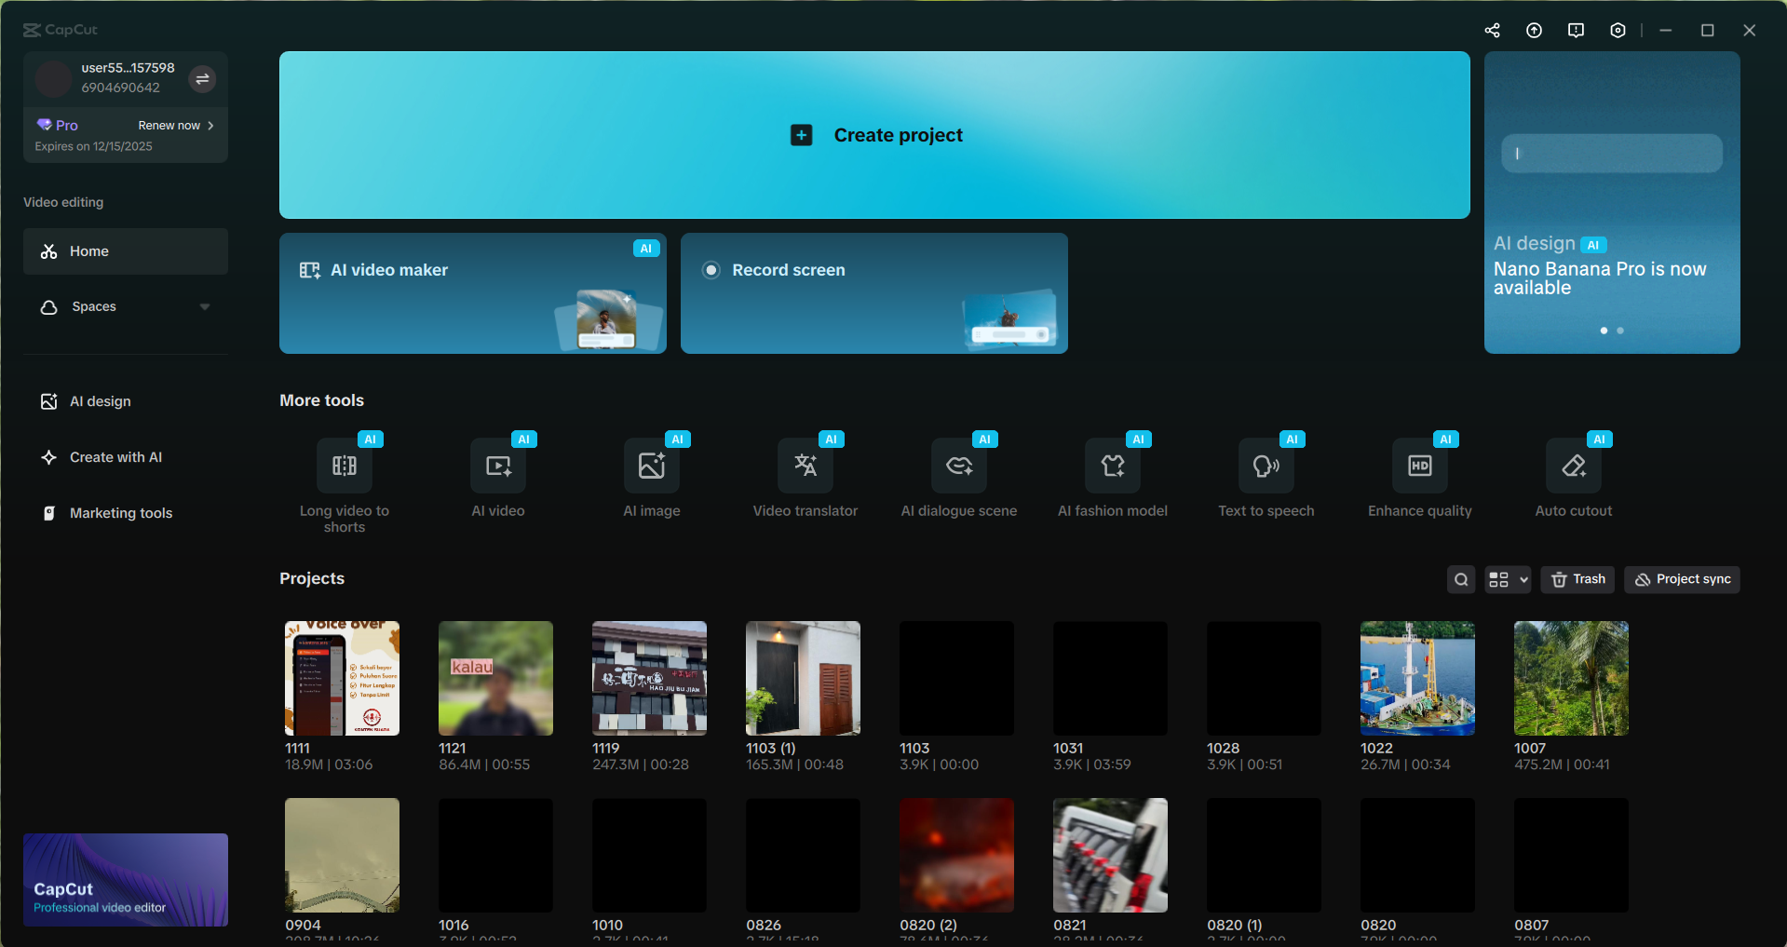Open the Text to speech tool
Screen dimensions: 1787x947
click(x=1266, y=466)
